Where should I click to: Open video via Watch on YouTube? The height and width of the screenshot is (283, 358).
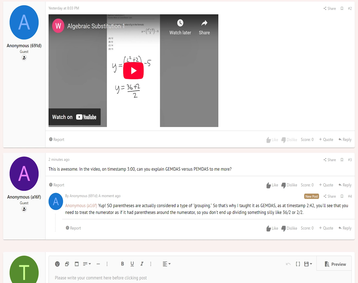click(75, 117)
